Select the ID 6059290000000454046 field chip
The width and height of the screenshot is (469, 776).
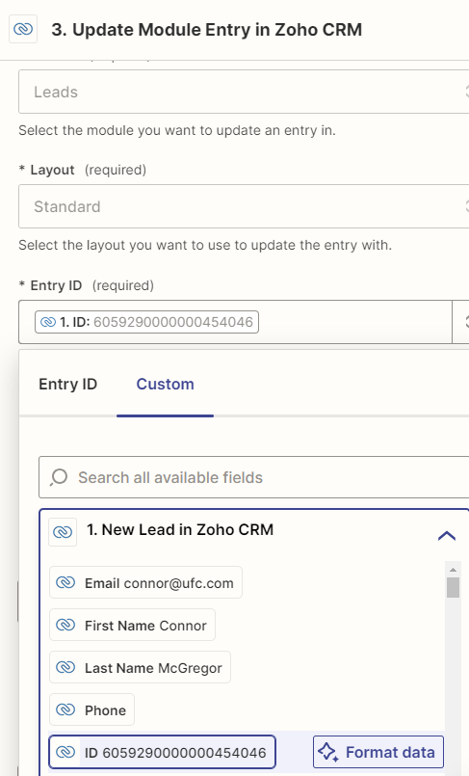click(162, 752)
